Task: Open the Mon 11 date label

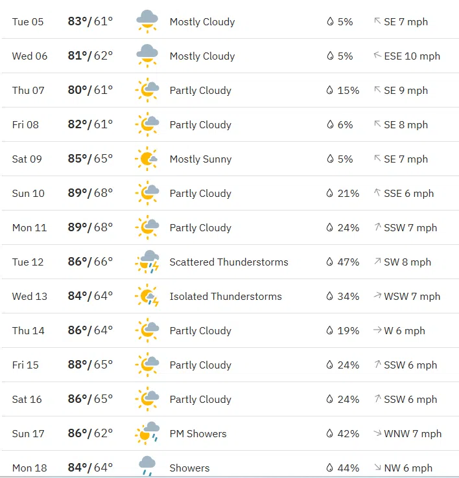Action: (29, 227)
